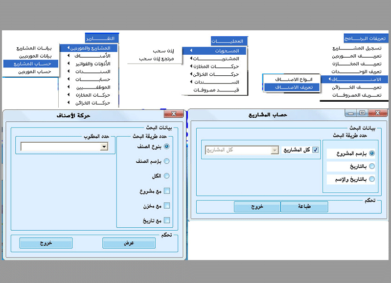The image size is (391, 283).
Task: Enable مع تاريخ checkbox
Action: pos(167,220)
